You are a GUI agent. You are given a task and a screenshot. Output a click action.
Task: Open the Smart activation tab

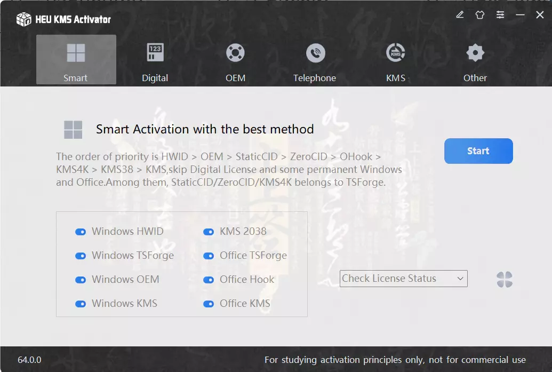pyautogui.click(x=76, y=60)
